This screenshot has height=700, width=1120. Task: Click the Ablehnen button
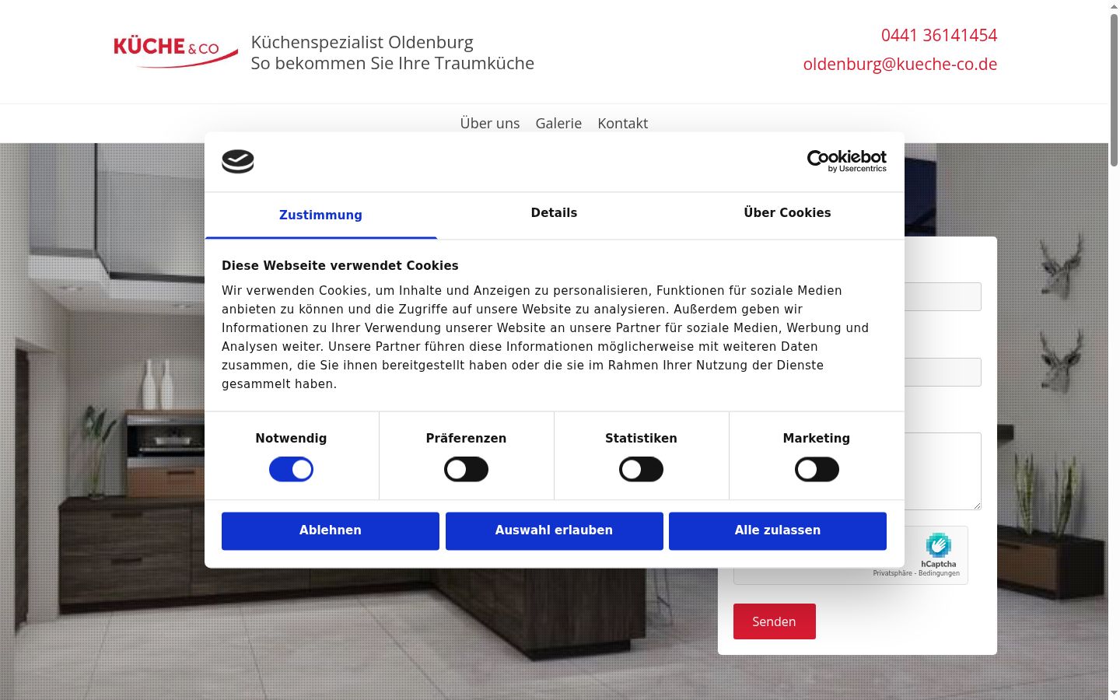click(331, 530)
